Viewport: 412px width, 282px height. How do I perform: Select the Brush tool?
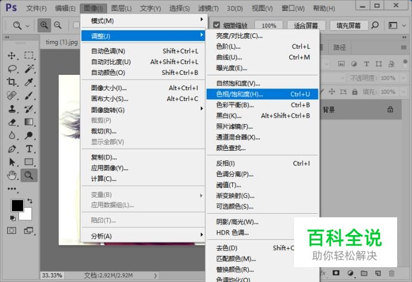click(x=29, y=96)
